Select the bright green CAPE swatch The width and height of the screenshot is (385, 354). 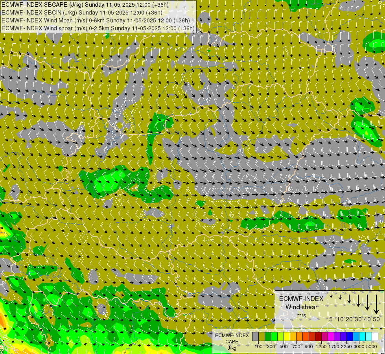[274, 337]
